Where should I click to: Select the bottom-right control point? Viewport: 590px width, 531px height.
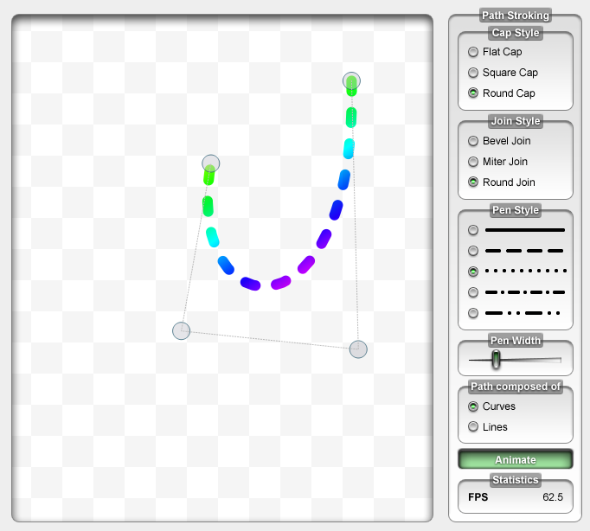point(358,349)
